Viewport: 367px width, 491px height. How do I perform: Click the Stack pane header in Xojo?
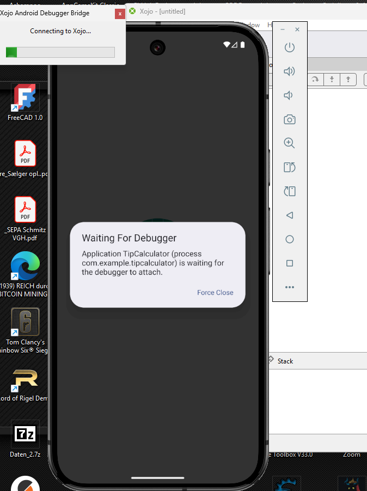coord(285,361)
